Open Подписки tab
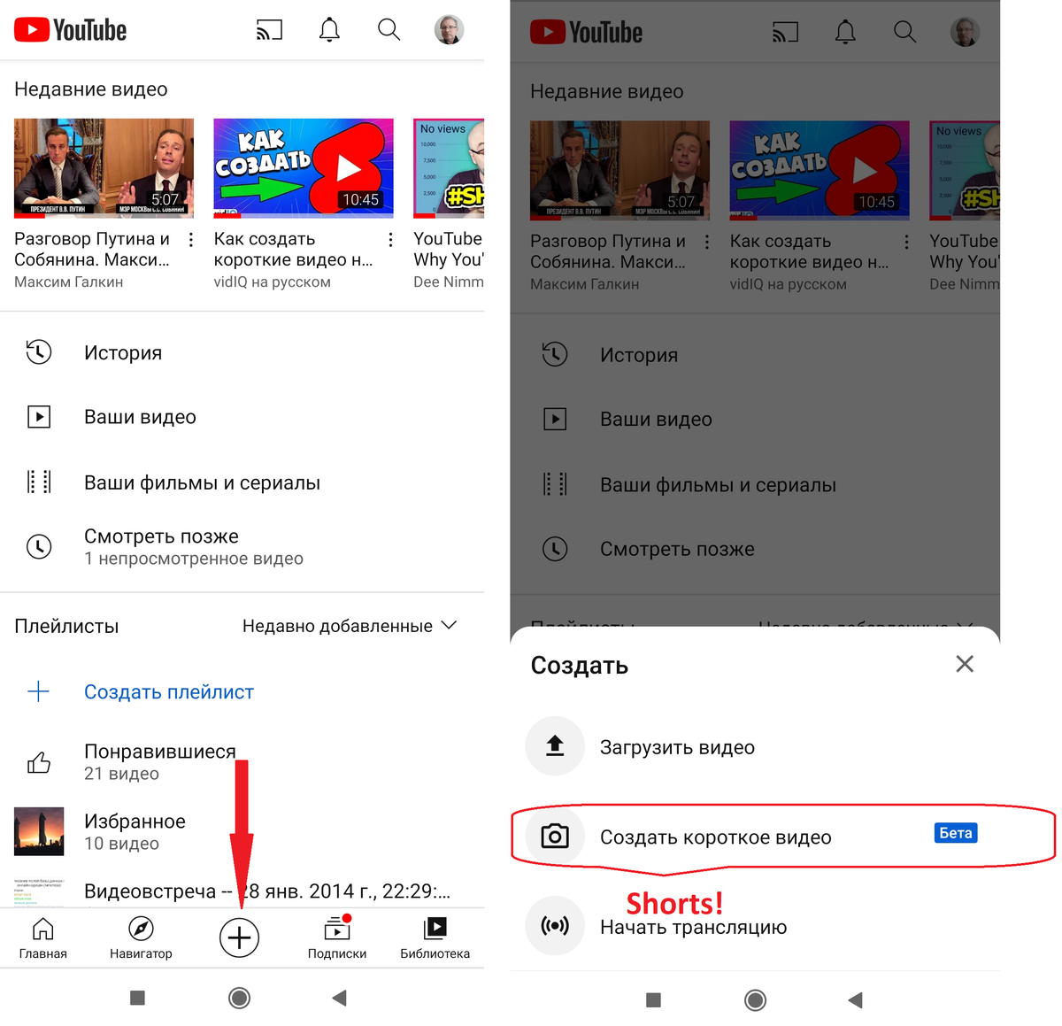 (337, 938)
